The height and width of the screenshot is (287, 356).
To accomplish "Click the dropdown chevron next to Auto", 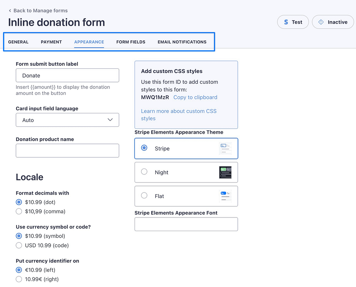I will pos(110,120).
